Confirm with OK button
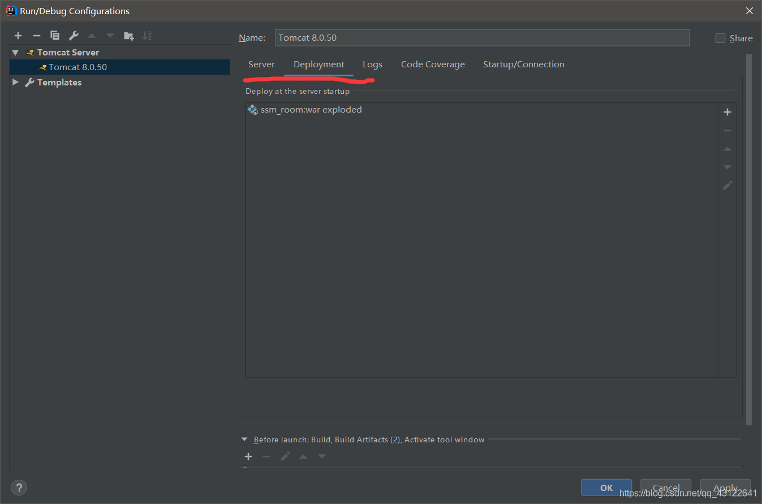Screen dimensions: 762x504 (x=606, y=488)
